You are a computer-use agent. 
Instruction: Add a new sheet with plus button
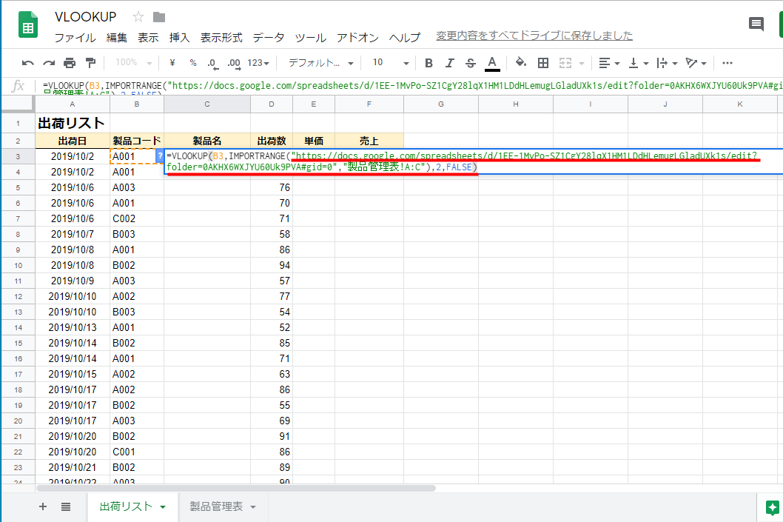42,508
